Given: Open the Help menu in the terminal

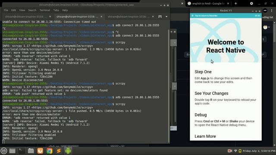Looking at the screenshot, I should [x=65, y=10].
